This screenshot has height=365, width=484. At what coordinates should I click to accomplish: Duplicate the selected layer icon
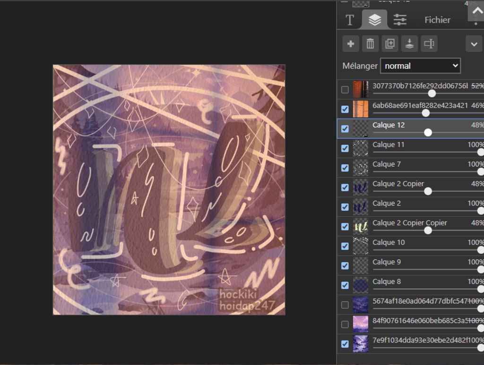390,44
